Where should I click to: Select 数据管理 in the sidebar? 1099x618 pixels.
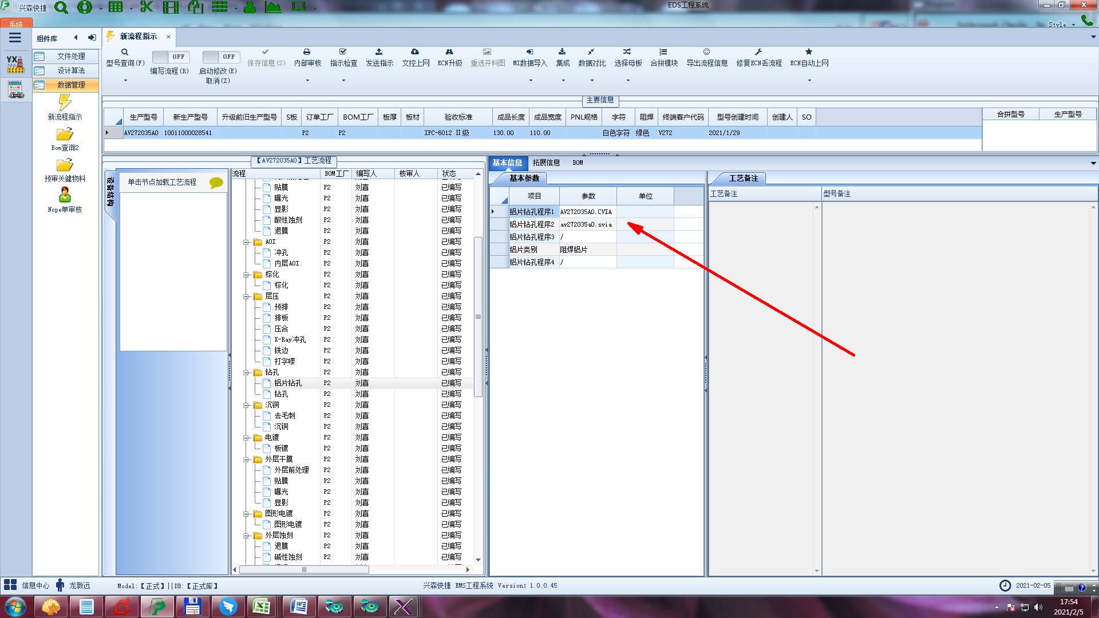click(71, 85)
